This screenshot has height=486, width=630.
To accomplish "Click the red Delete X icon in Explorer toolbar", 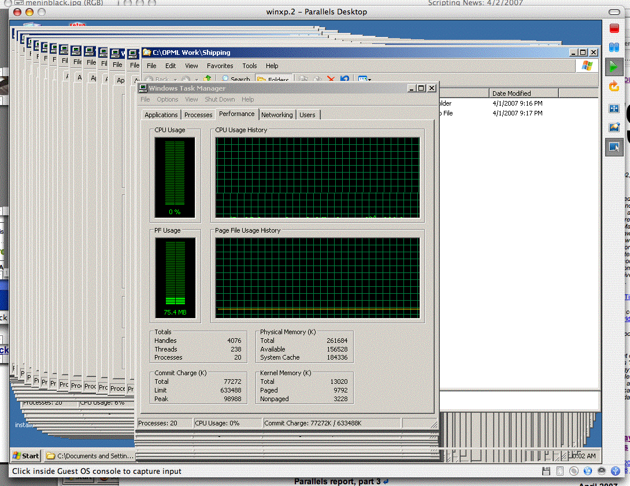I will tap(331, 80).
